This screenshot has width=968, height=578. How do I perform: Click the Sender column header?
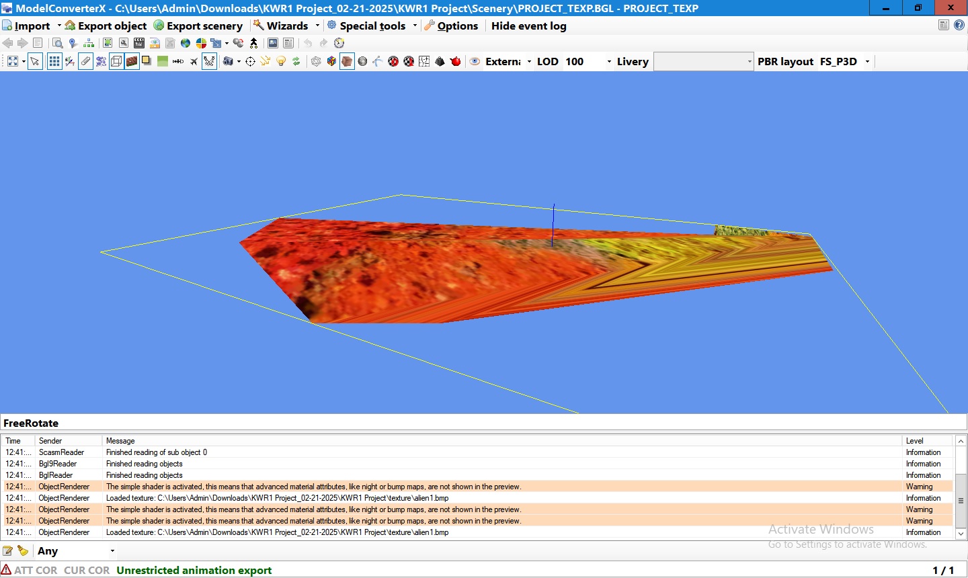[69, 441]
